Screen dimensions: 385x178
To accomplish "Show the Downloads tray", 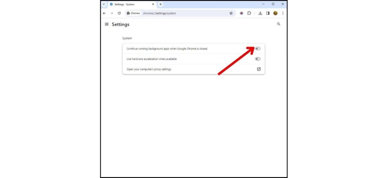I will 260,13.
